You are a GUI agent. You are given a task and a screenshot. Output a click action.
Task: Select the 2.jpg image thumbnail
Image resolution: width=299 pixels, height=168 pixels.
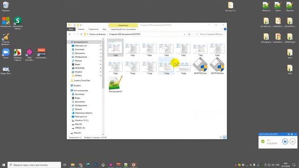point(115,47)
